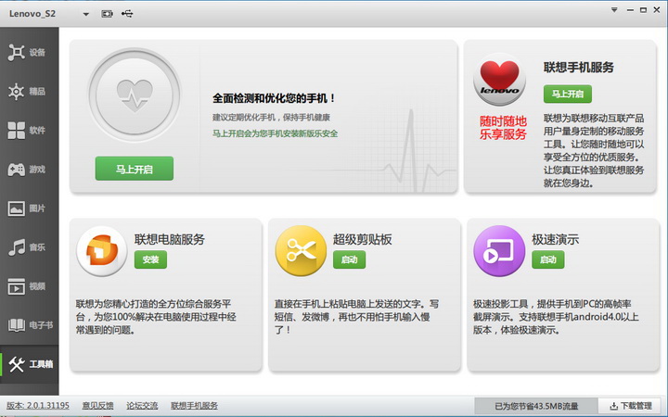The height and width of the screenshot is (417, 668).
Task: Open the 游戏 (Games) gamepad section
Action: 29,170
